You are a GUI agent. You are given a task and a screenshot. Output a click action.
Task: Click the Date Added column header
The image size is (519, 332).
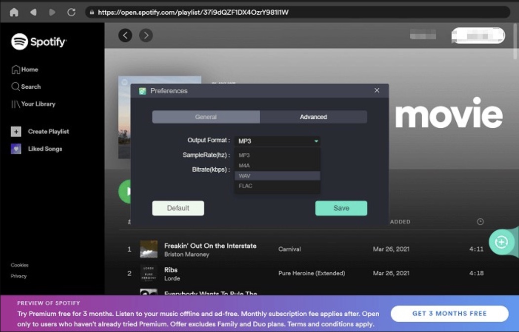point(400,222)
